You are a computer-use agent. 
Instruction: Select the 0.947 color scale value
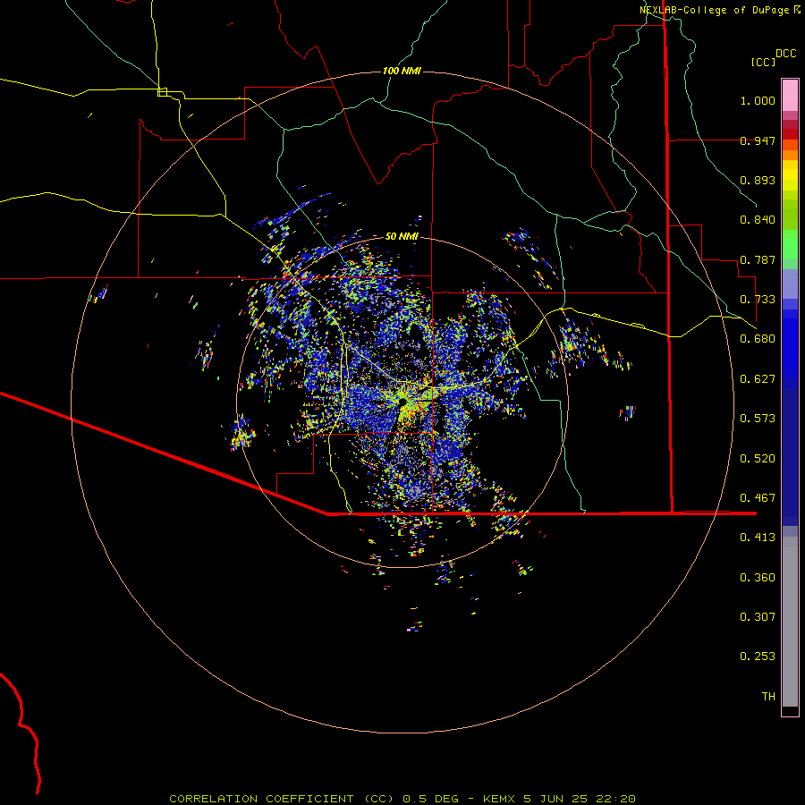(758, 140)
